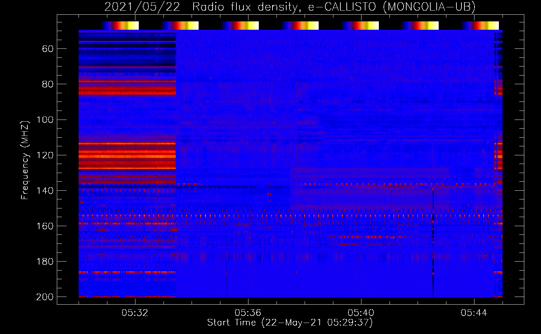The height and width of the screenshot is (334, 541).
Task: Click the 200 frequency tick label
Action: pyautogui.click(x=45, y=297)
